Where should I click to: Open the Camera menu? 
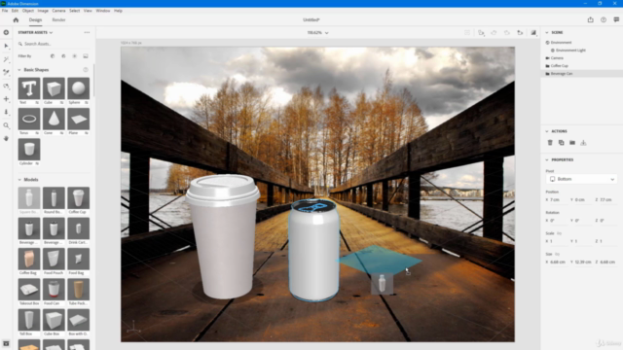point(58,11)
